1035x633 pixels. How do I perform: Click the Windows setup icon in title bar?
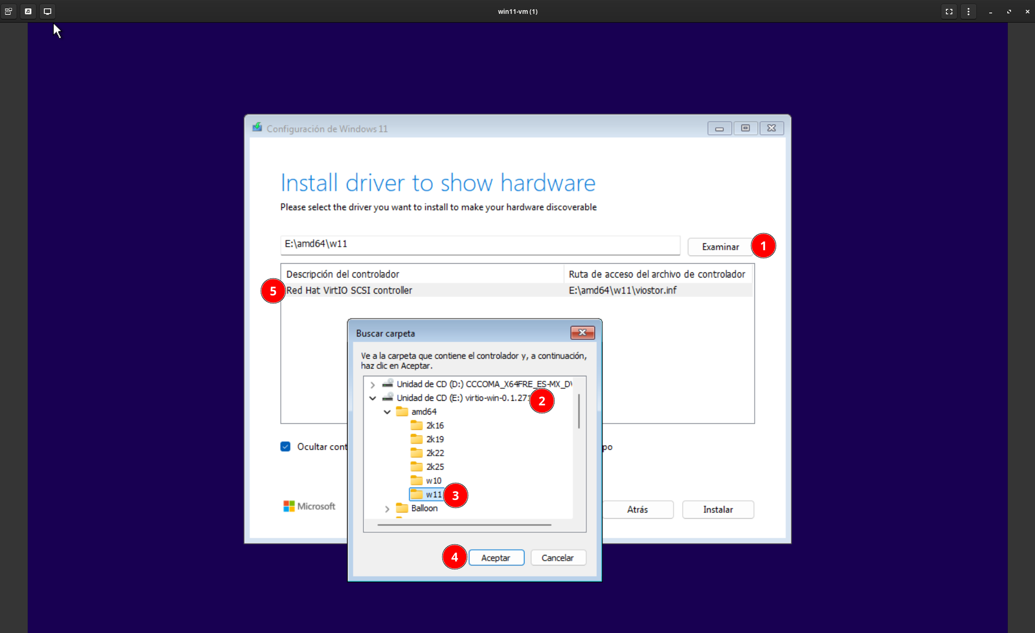tap(257, 128)
